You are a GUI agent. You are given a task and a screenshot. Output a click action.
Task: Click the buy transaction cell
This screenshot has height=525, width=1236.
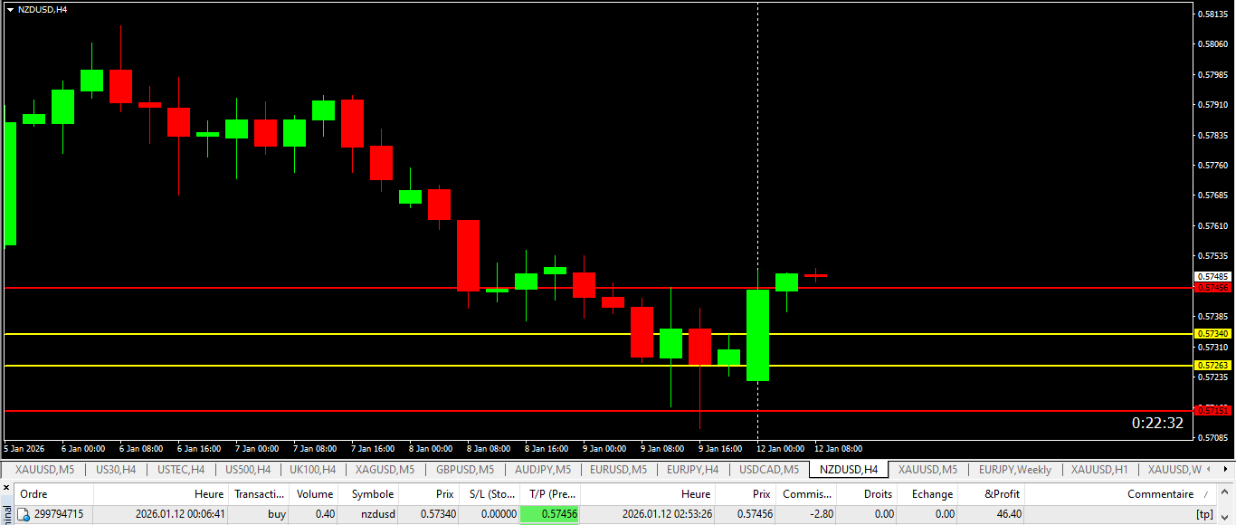(x=260, y=514)
